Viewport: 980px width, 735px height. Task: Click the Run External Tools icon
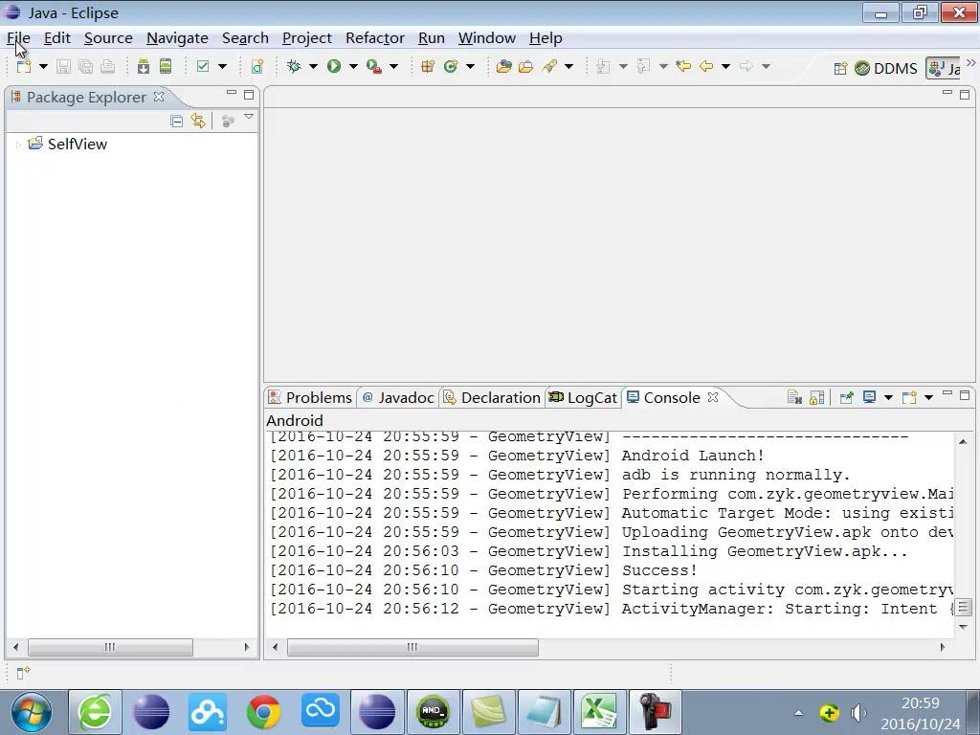pyautogui.click(x=374, y=66)
